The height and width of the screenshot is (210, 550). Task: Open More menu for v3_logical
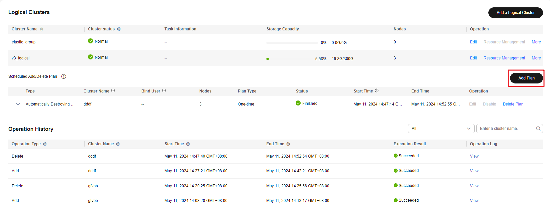click(x=536, y=58)
